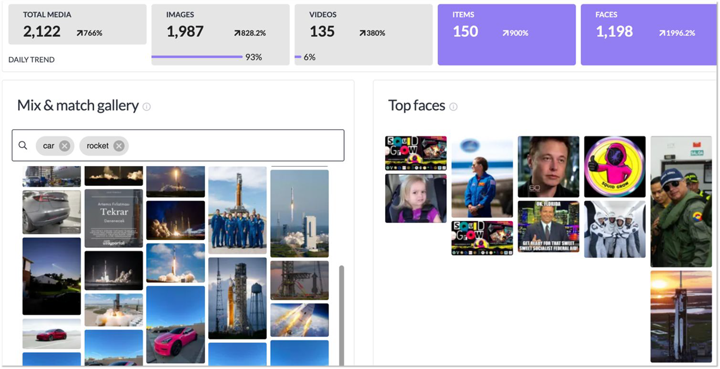
Task: Click the Images 93% progress bar
Action: point(197,57)
